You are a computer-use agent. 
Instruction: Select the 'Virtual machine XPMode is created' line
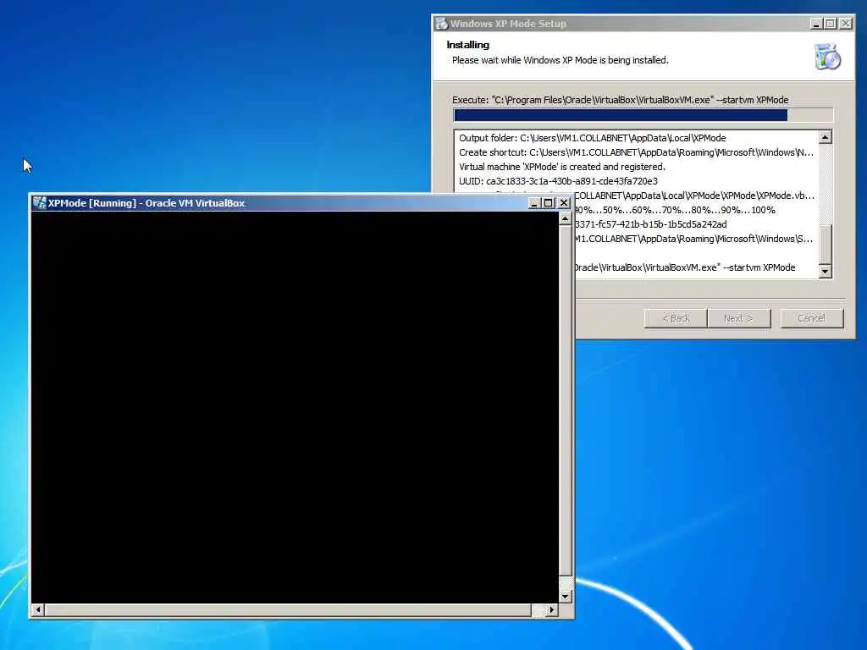[562, 167]
